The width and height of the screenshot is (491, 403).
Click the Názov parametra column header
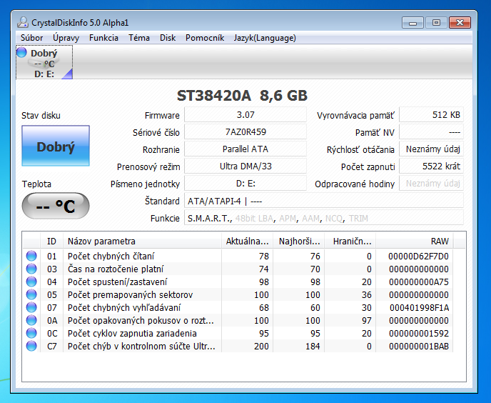[142, 241]
